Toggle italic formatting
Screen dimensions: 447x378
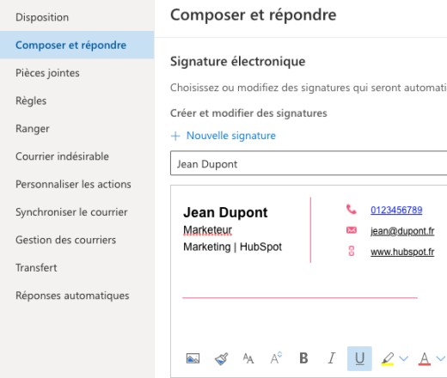click(332, 358)
